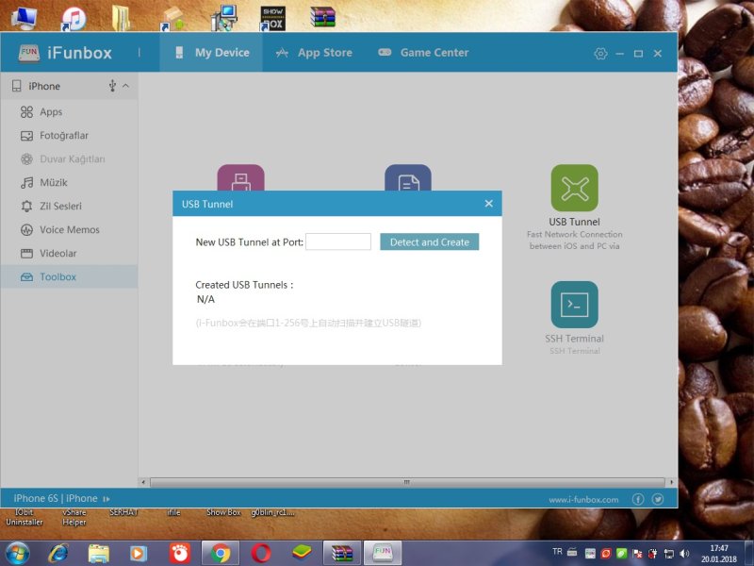The width and height of the screenshot is (754, 566).
Task: Click the Detect and Create button
Action: tap(429, 242)
